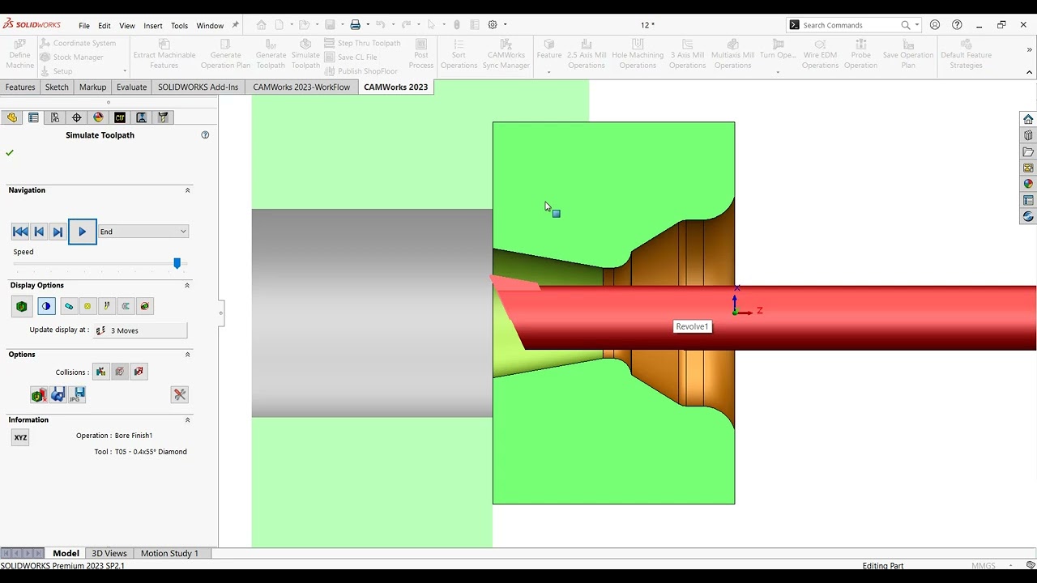This screenshot has width=1037, height=583.
Task: Enable tool collision checking icon
Action: tap(100, 372)
